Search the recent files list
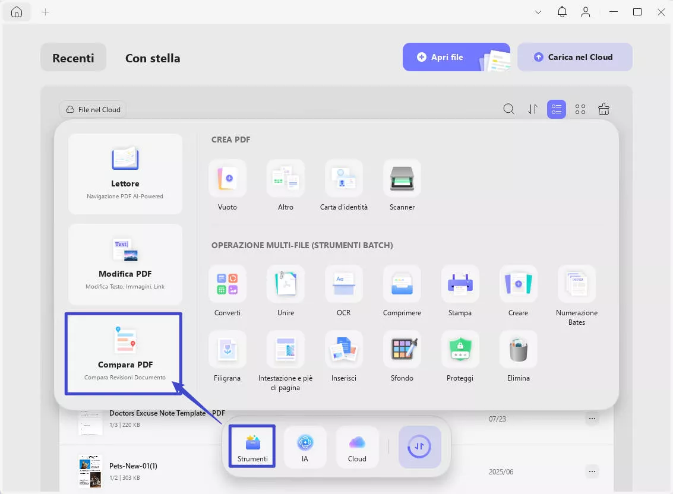 [x=508, y=109]
